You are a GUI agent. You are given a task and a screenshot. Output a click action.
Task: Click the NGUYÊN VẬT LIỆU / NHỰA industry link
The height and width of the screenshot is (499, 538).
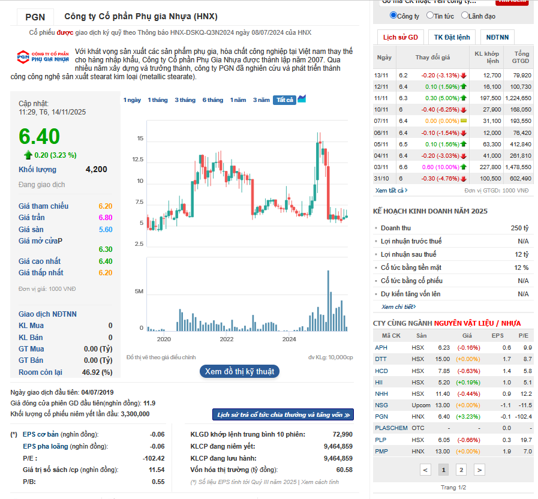pyautogui.click(x=477, y=323)
